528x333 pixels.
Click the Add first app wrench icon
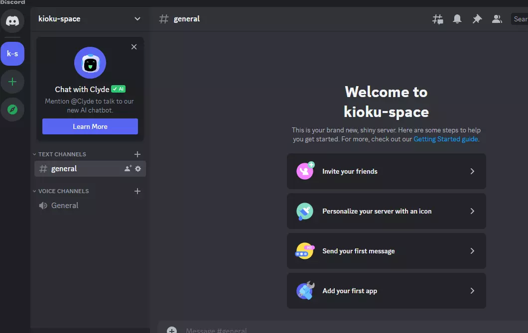pyautogui.click(x=305, y=290)
